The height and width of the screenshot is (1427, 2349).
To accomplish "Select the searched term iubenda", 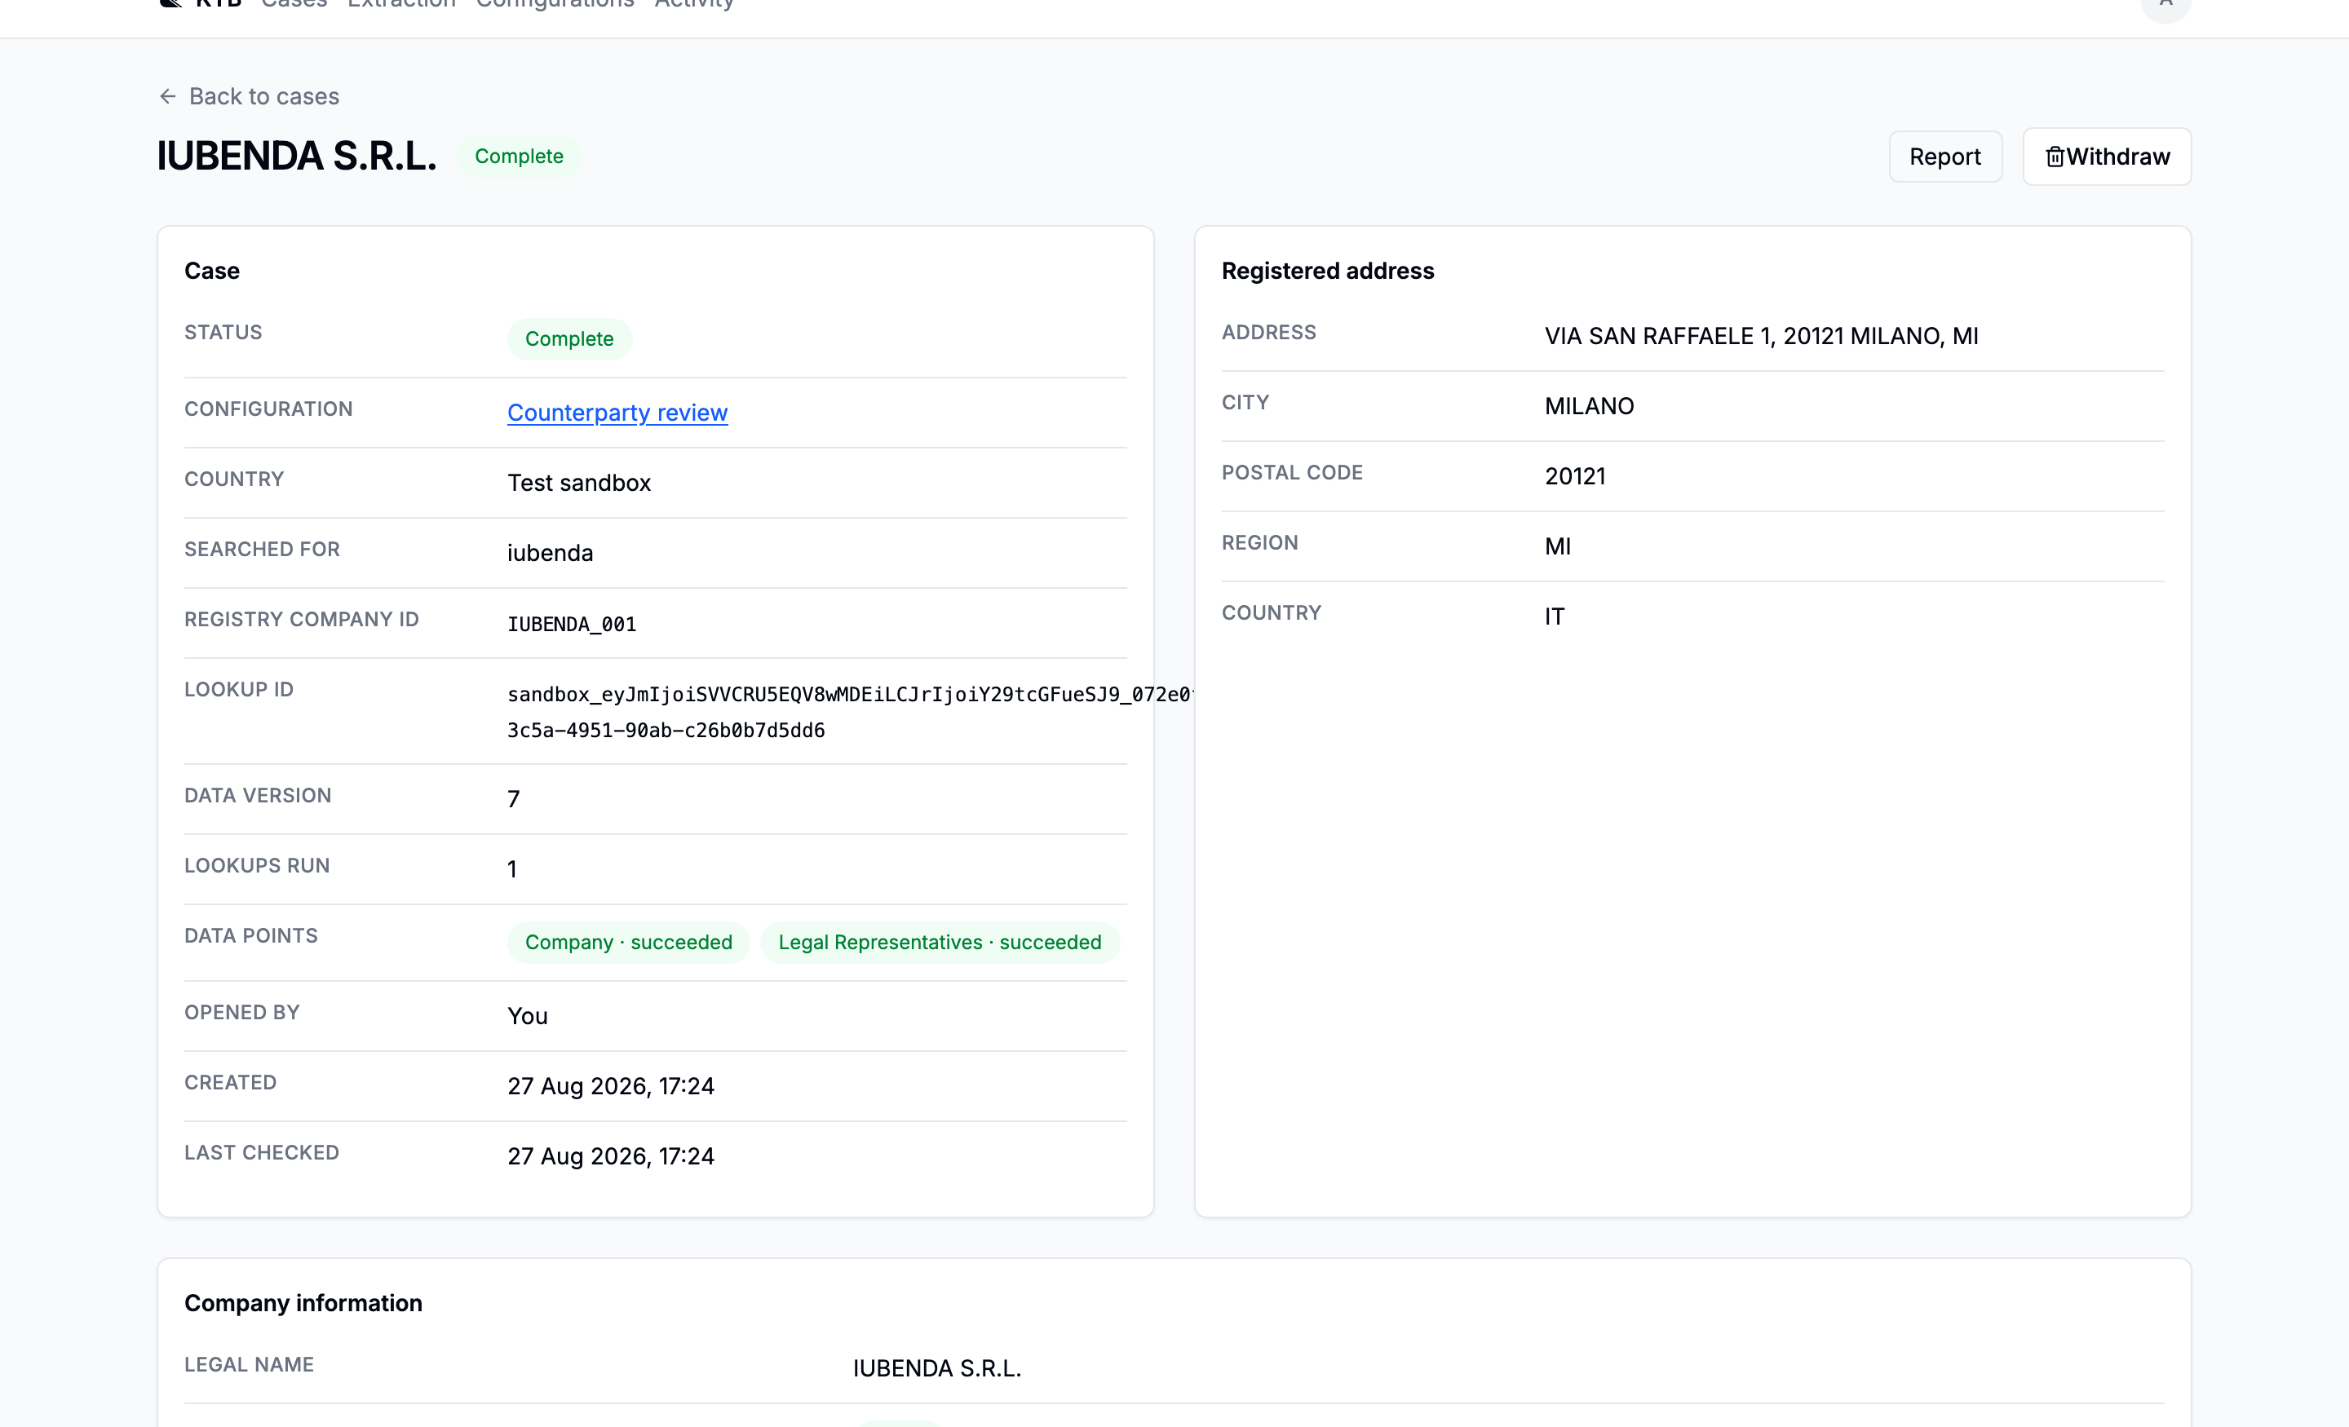I will pos(550,554).
